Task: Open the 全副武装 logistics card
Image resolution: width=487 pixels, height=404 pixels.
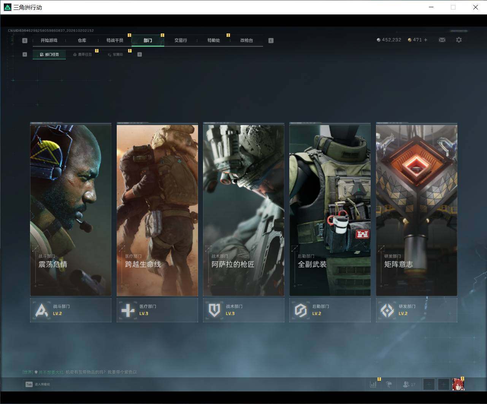Action: [330, 209]
